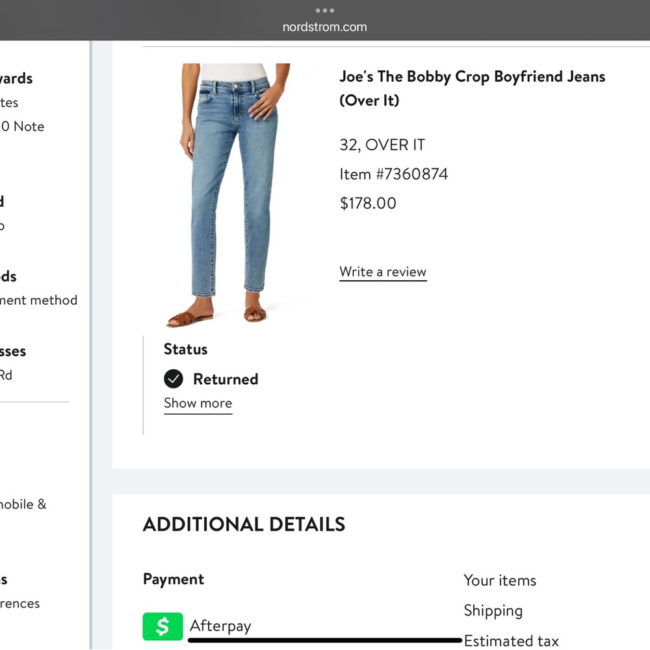Select the $178.00 price text
The height and width of the screenshot is (650, 650).
368,203
